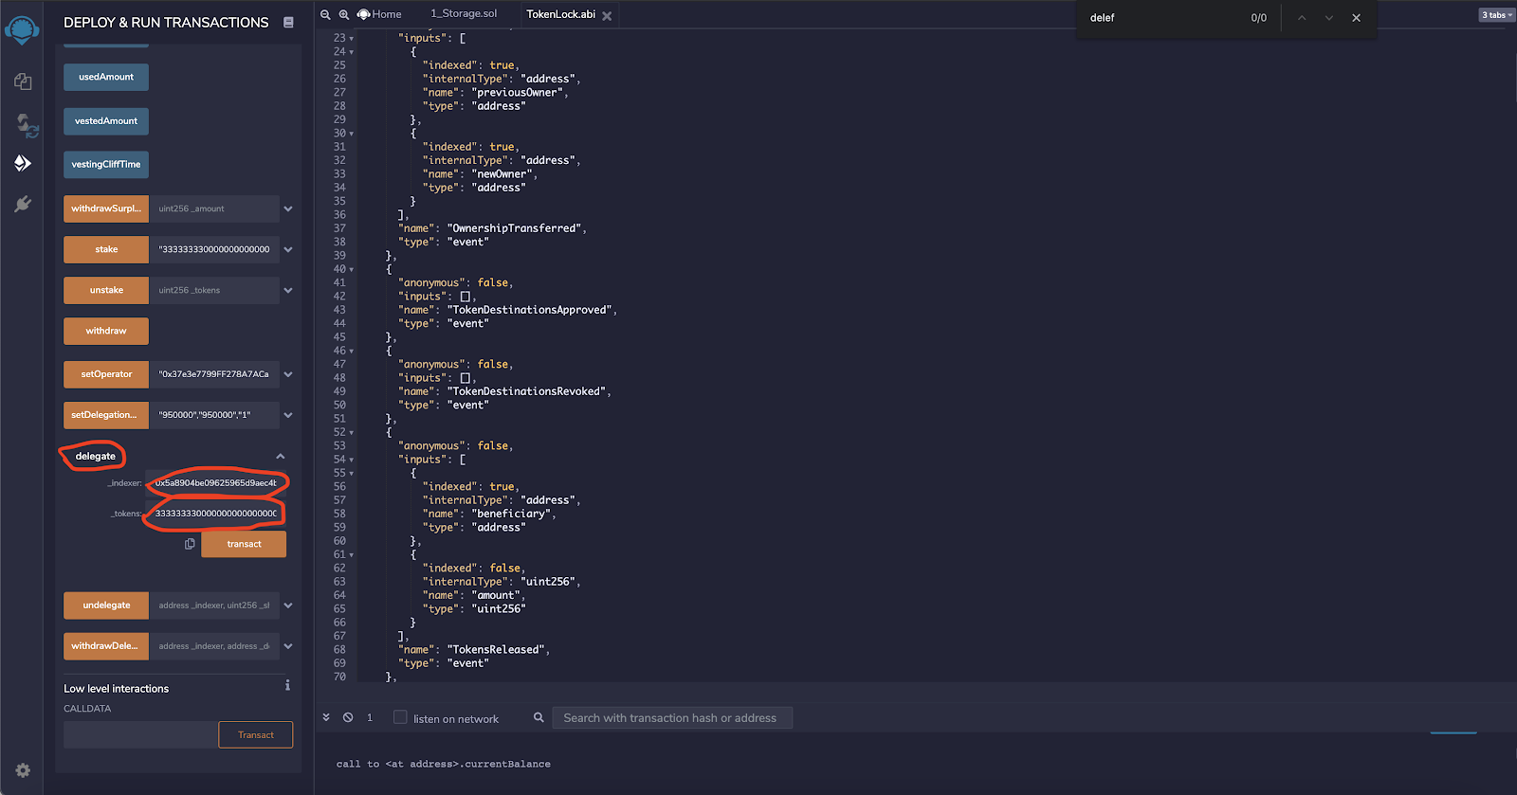Close the find box

(x=1357, y=18)
